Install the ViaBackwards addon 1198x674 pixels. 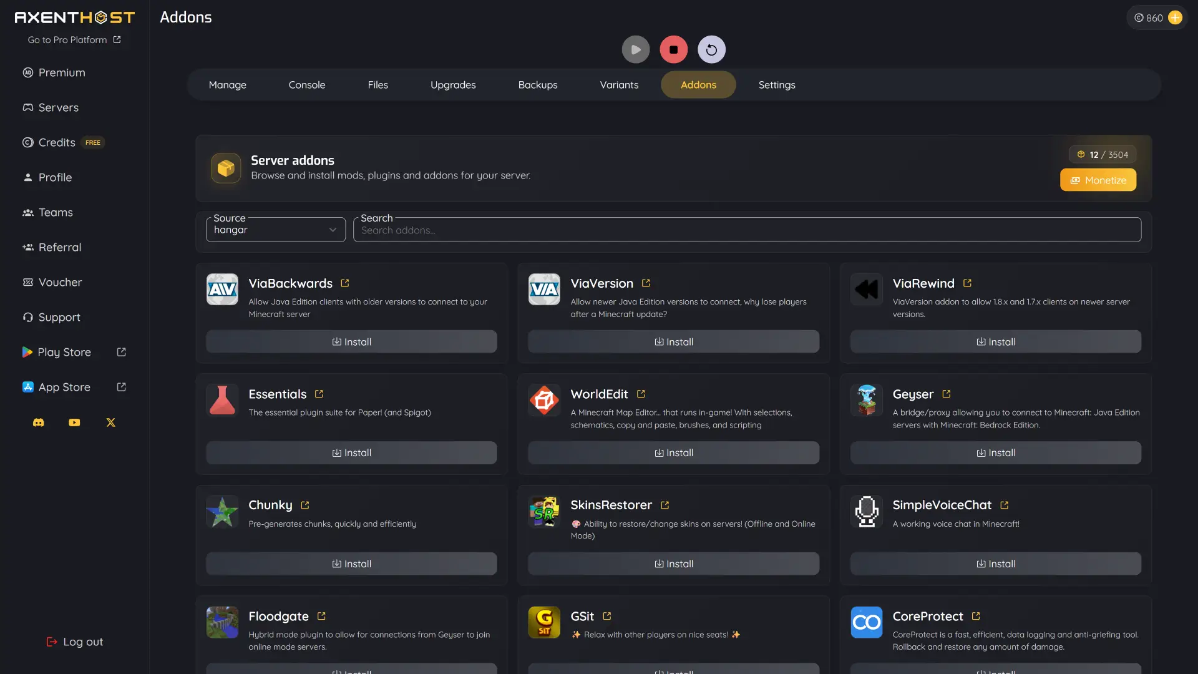point(351,342)
